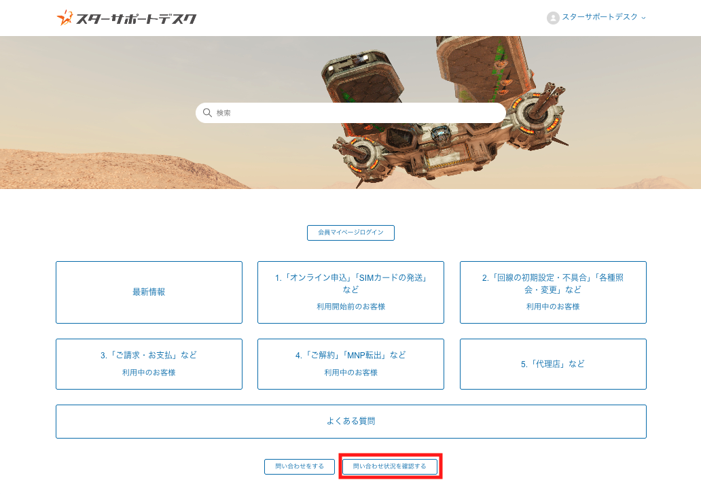Click the magnifier icon in search bar

point(207,113)
